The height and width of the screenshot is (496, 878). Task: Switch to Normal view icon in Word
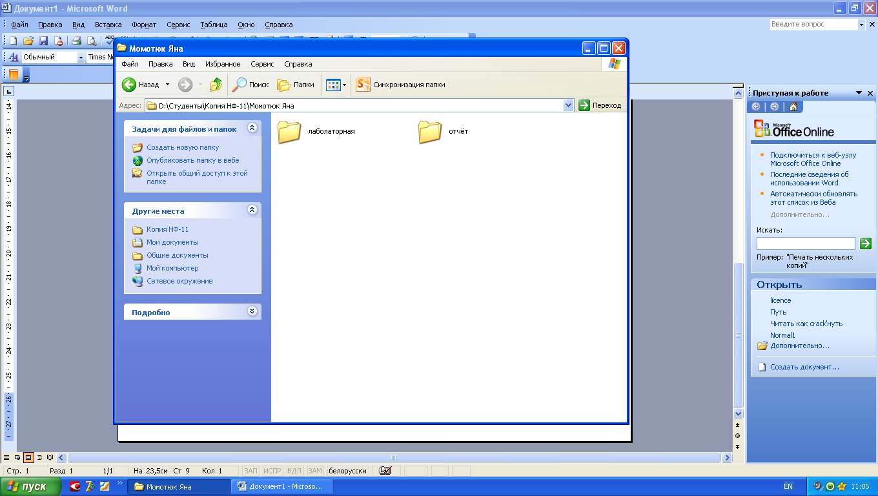click(7, 457)
